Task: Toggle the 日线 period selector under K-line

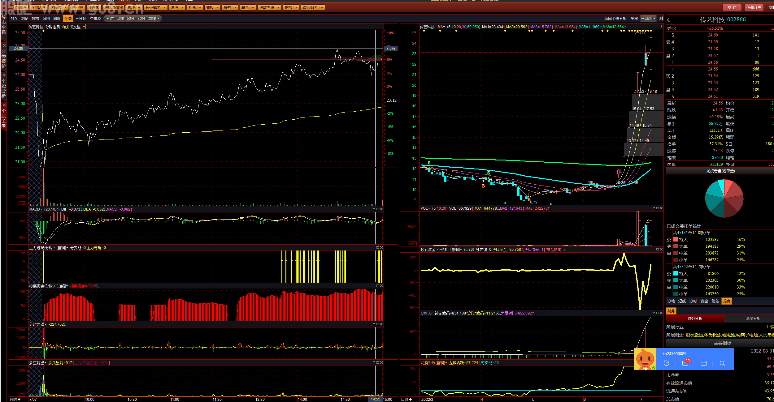Action: tap(406, 400)
